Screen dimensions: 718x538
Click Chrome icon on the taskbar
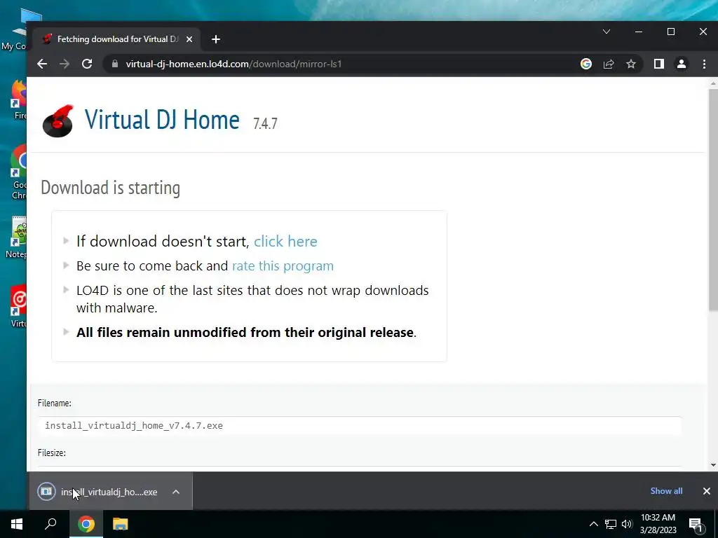(x=86, y=524)
